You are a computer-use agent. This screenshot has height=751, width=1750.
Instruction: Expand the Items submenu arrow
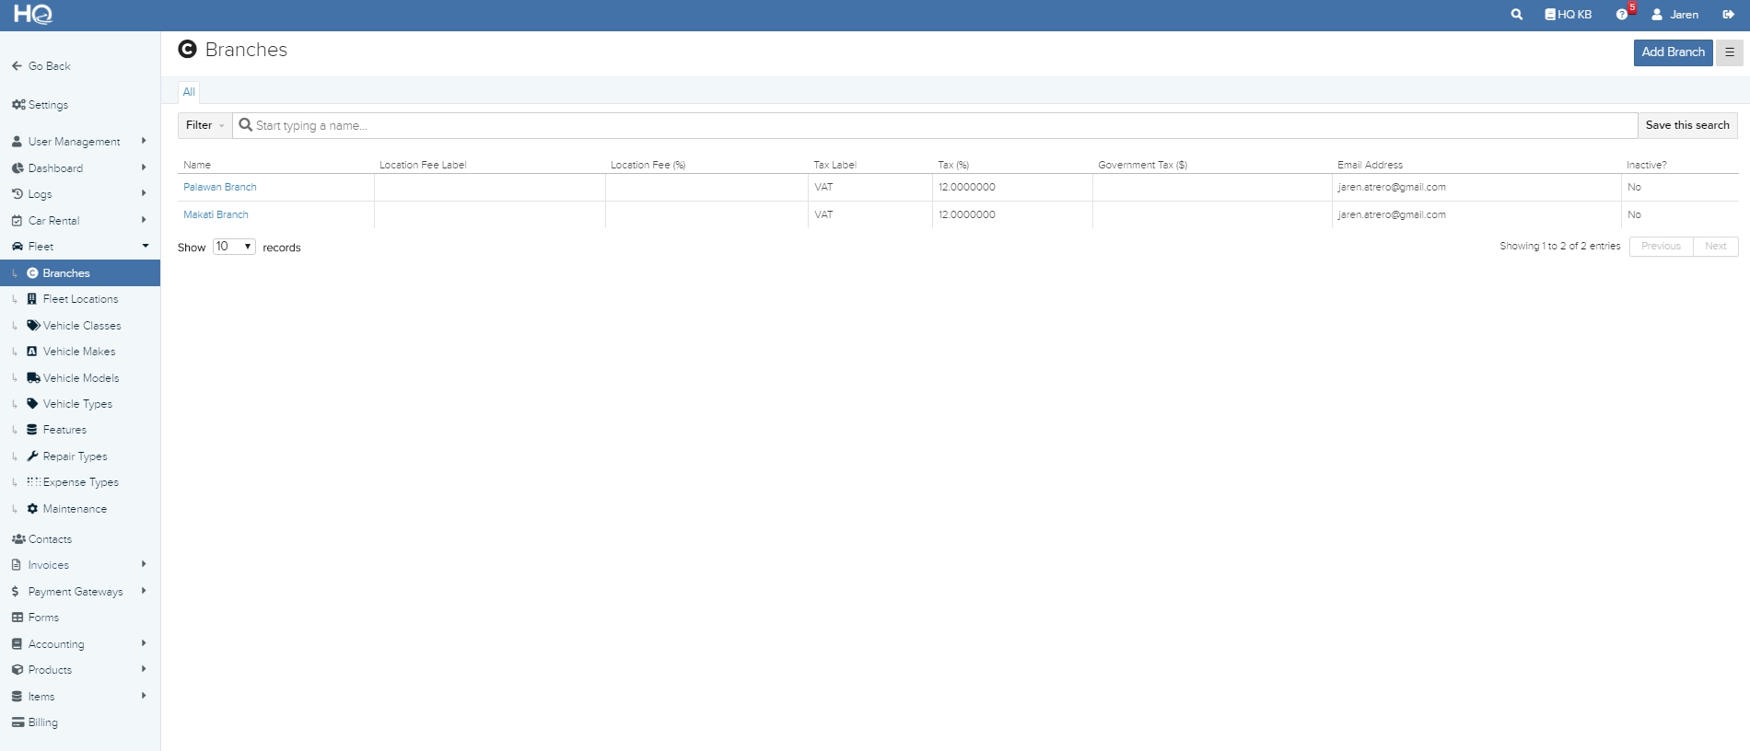pos(144,696)
